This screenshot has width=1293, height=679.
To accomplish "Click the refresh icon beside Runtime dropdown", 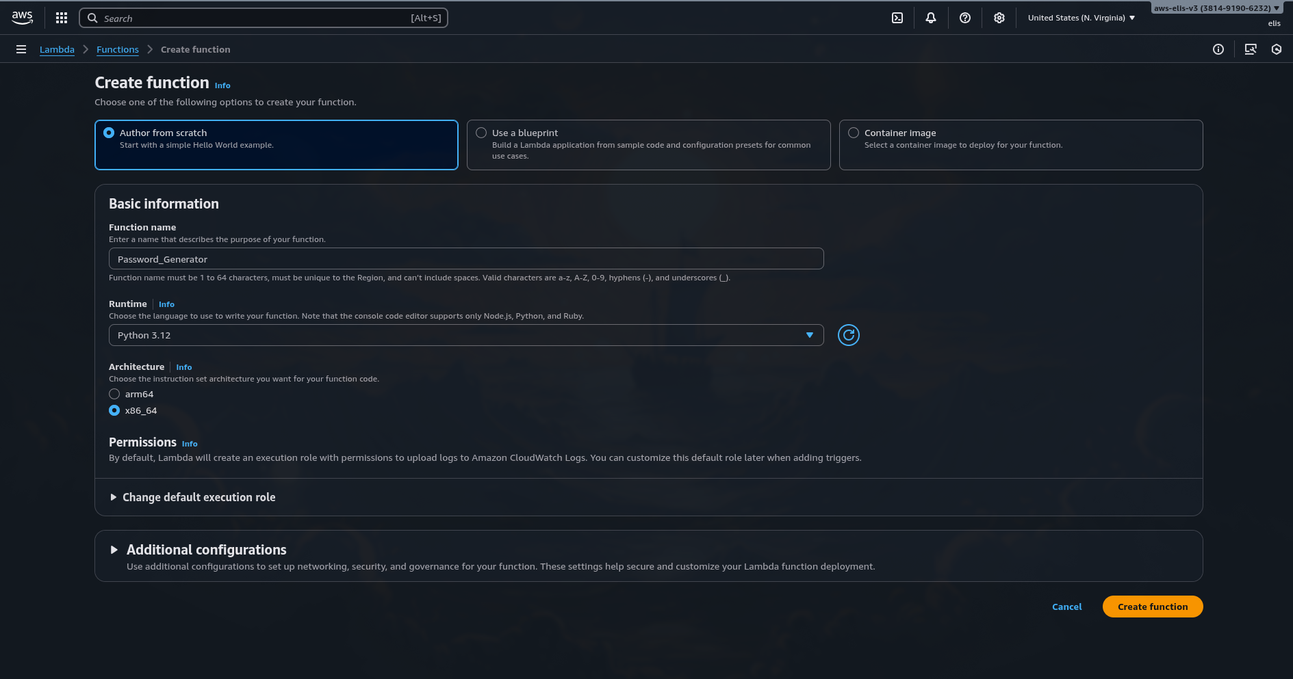I will point(848,335).
